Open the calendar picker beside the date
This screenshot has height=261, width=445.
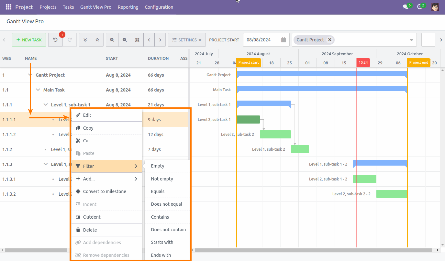point(283,39)
